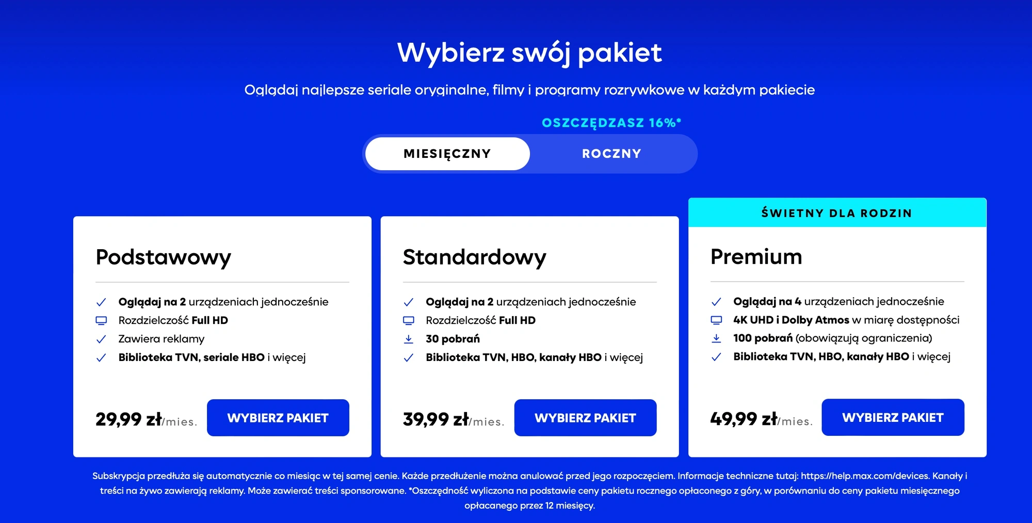Click the download icon beside 30 pobrań
The image size is (1032, 523).
click(409, 339)
